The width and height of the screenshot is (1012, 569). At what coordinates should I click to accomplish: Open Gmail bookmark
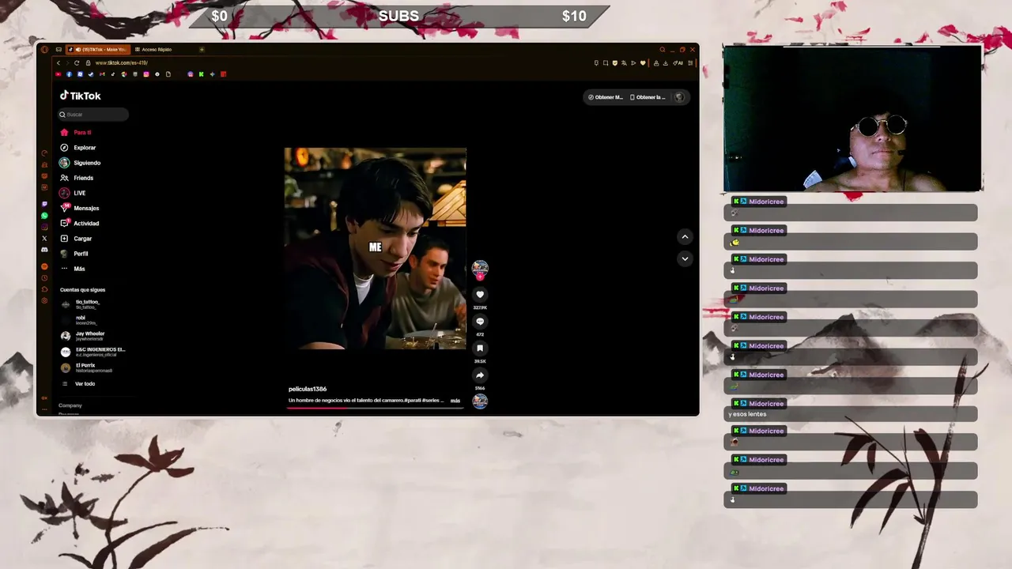click(102, 74)
